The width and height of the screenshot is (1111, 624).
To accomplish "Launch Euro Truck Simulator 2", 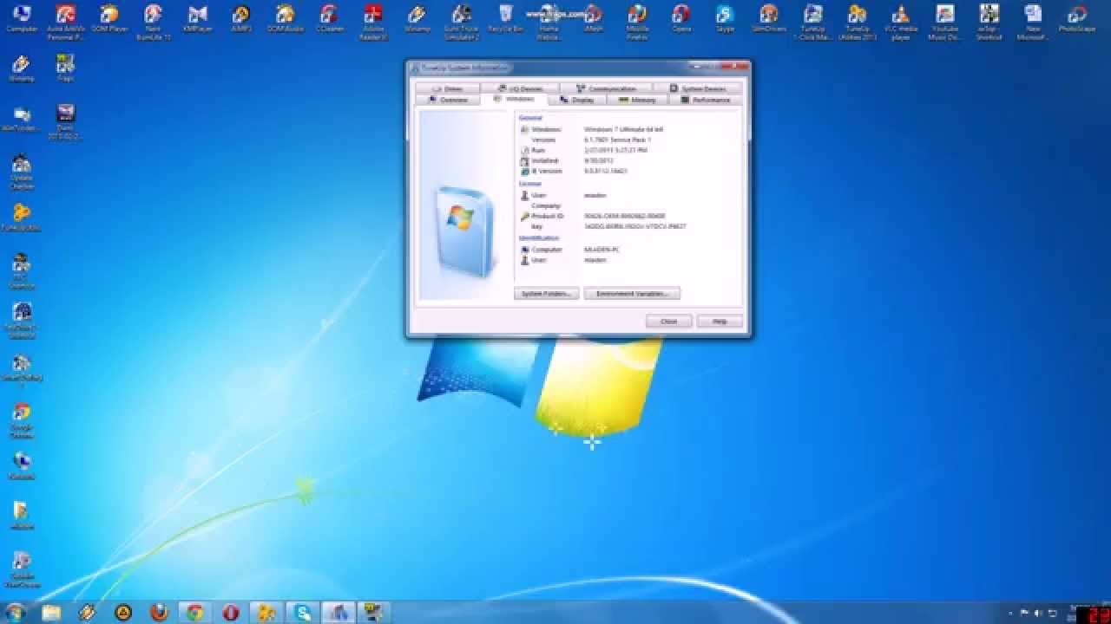I will [461, 19].
